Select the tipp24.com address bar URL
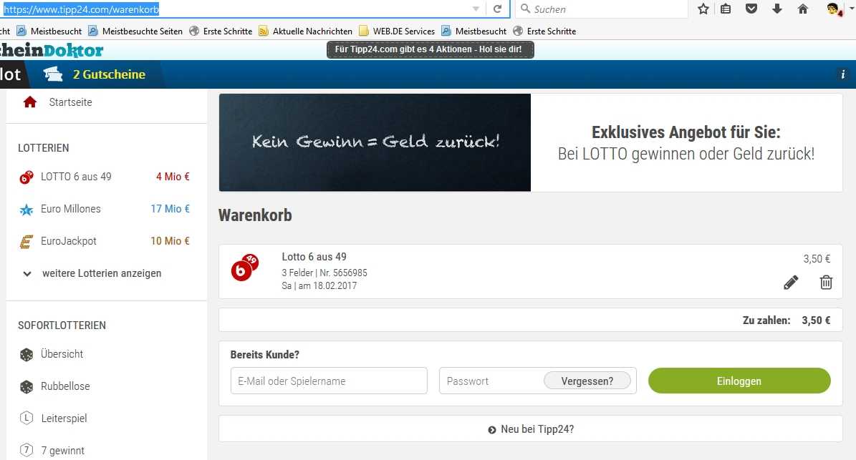 (x=81, y=9)
